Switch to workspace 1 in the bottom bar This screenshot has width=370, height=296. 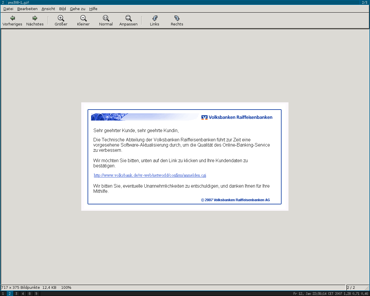tap(3, 293)
